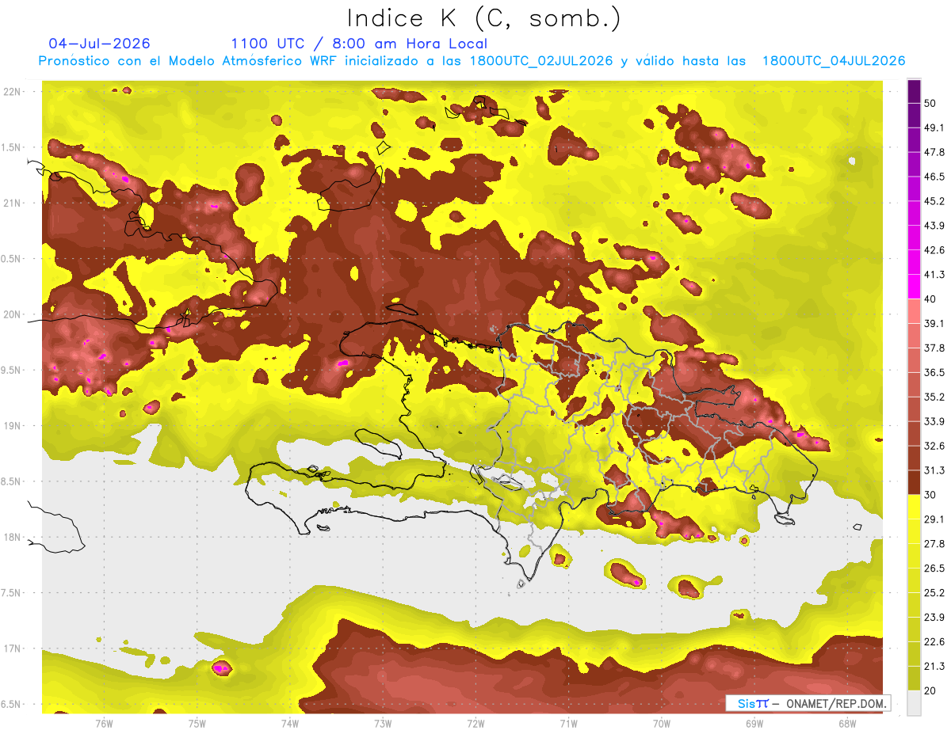Select the '73W' longitude label

[x=383, y=724]
